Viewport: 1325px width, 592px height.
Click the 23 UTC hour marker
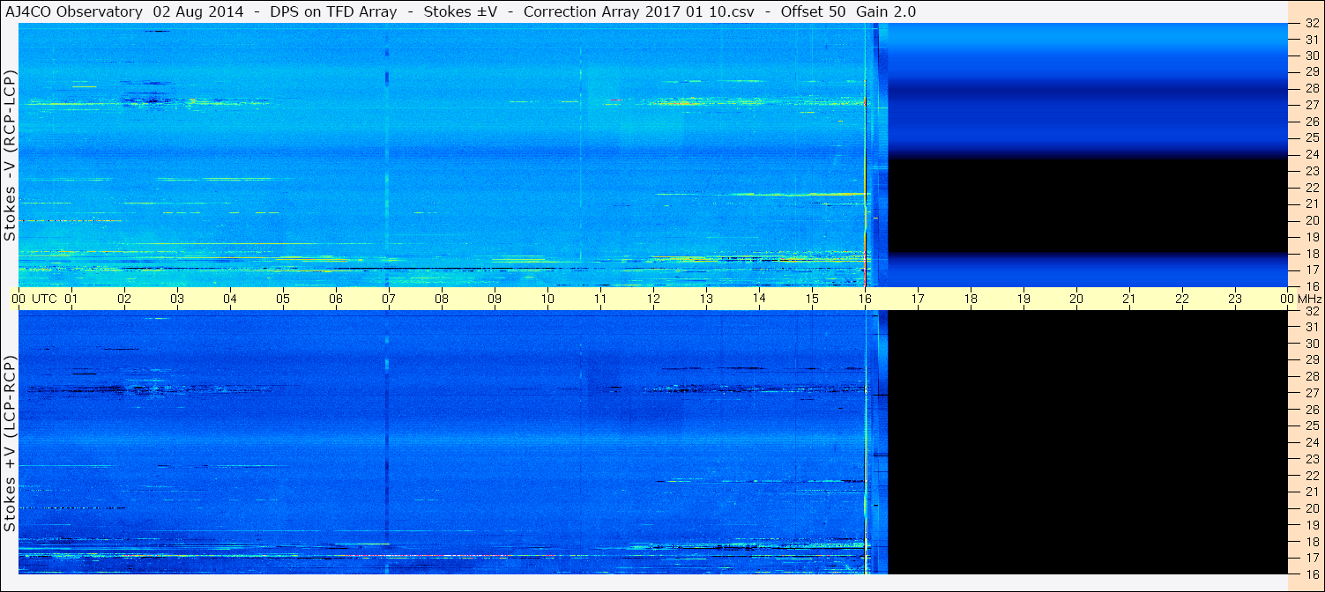(x=1235, y=300)
